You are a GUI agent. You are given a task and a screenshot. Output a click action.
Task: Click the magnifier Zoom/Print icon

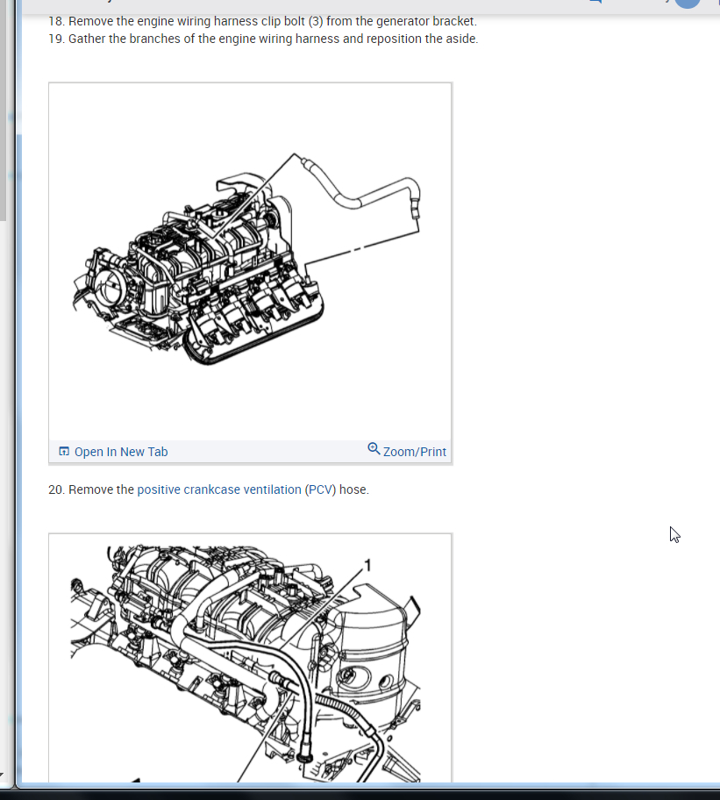[374, 449]
